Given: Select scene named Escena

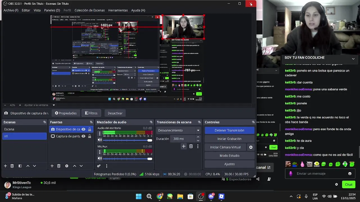Looking at the screenshot, I should [x=24, y=129].
